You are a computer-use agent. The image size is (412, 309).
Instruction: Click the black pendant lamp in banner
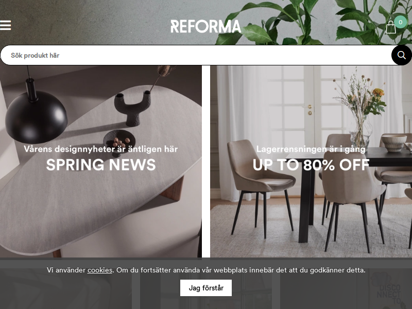pyautogui.click(x=36, y=113)
